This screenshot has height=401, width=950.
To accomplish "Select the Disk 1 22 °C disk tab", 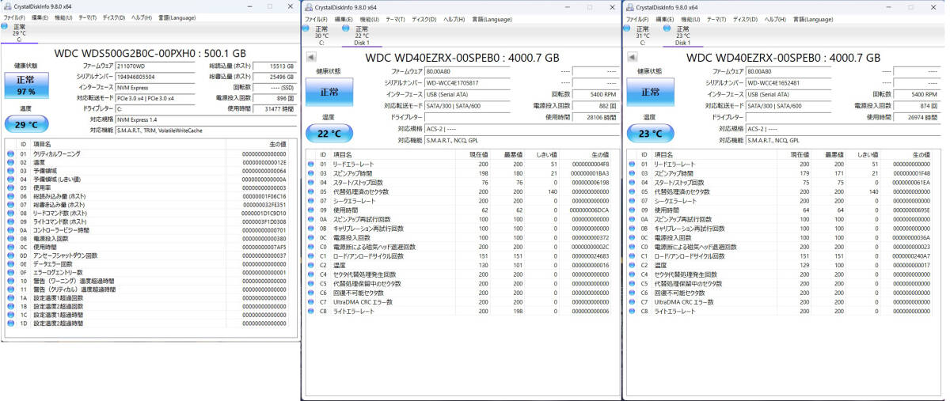I will 361,36.
